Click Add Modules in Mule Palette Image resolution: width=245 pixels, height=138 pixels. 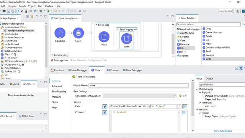pyautogui.click(x=185, y=33)
